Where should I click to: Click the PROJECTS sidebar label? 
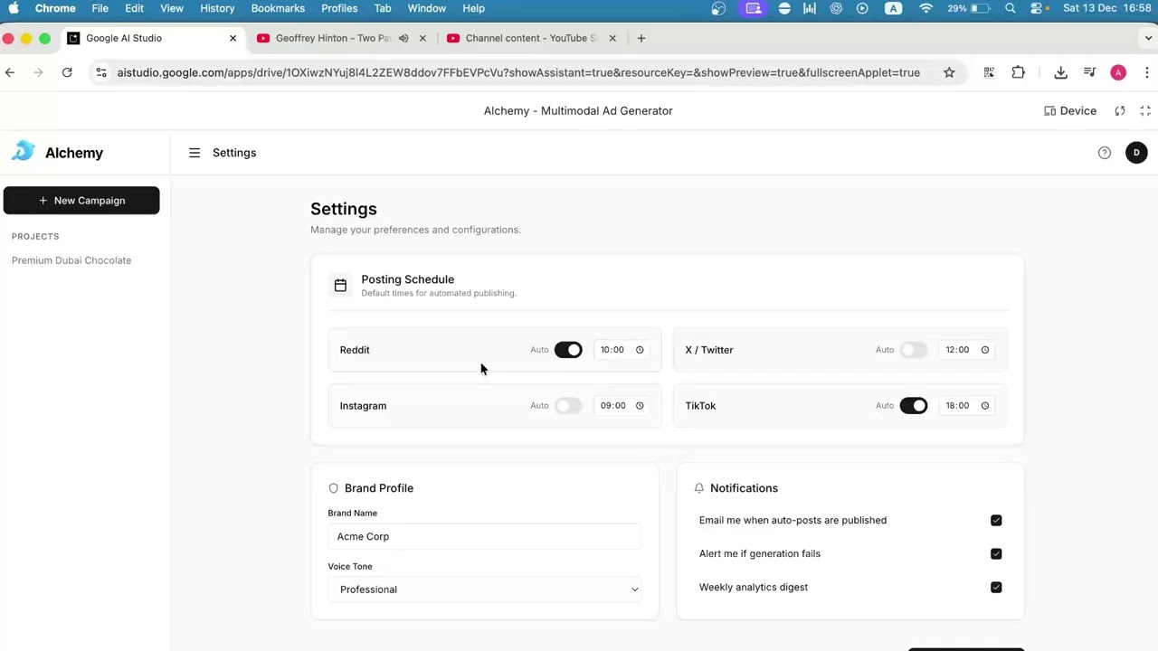tap(35, 237)
